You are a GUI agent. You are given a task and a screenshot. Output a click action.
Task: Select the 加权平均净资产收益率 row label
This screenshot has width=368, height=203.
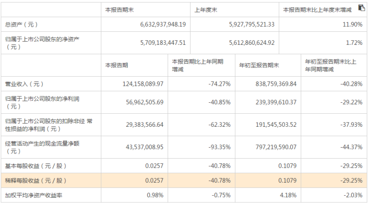(33, 195)
